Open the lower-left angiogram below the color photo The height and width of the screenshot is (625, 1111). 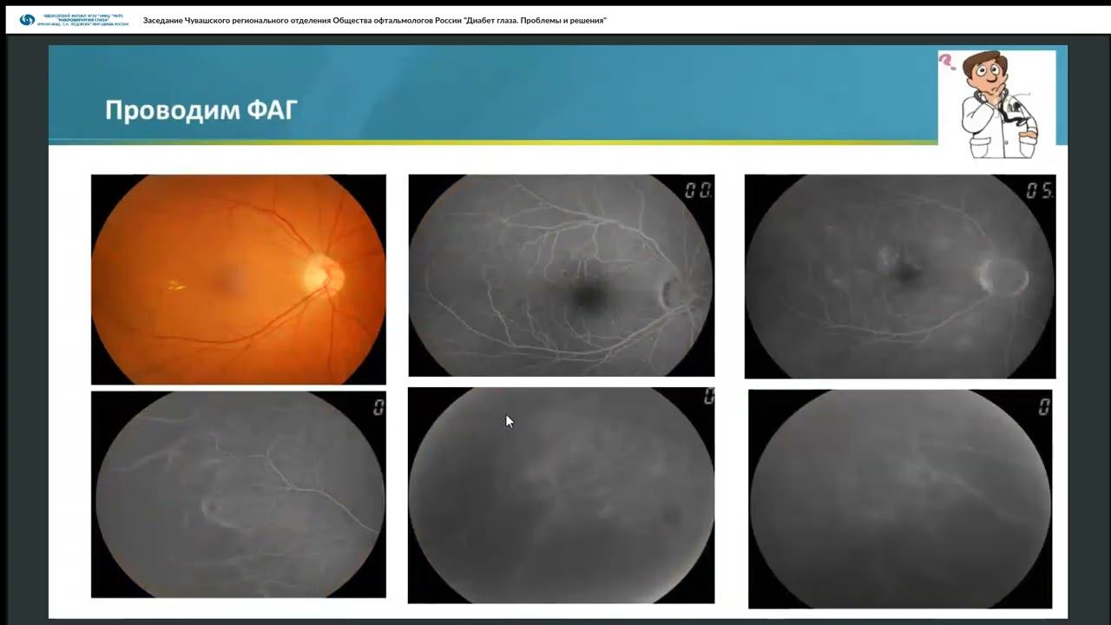[239, 494]
